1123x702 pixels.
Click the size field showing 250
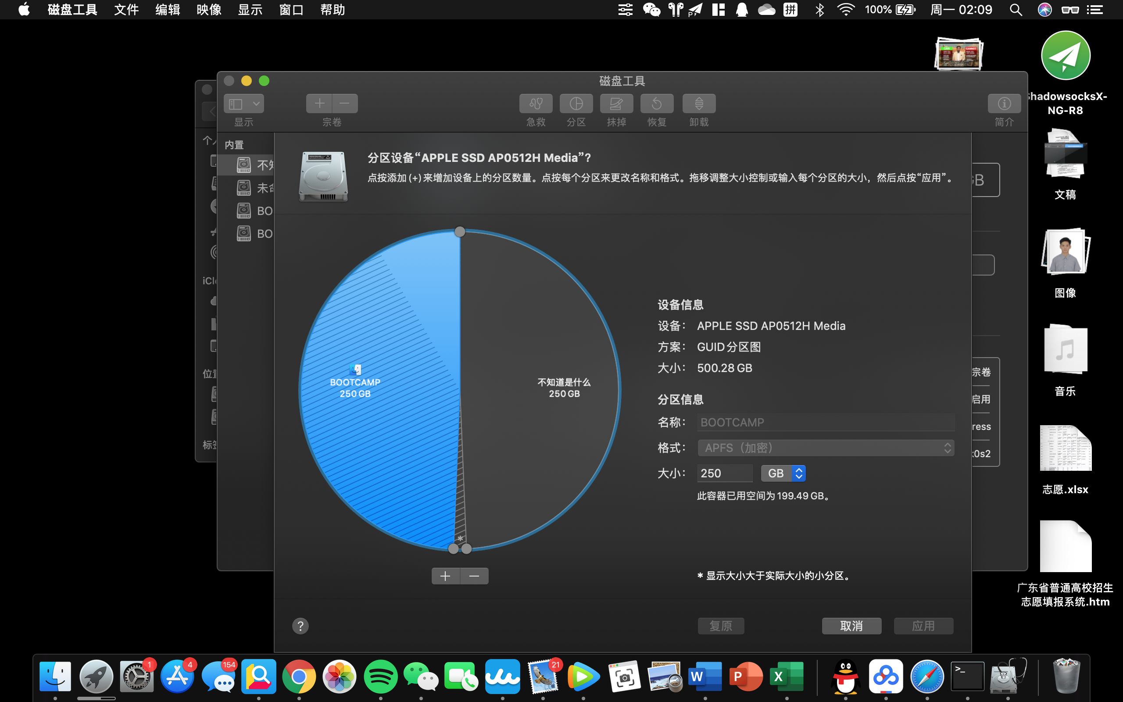724,473
